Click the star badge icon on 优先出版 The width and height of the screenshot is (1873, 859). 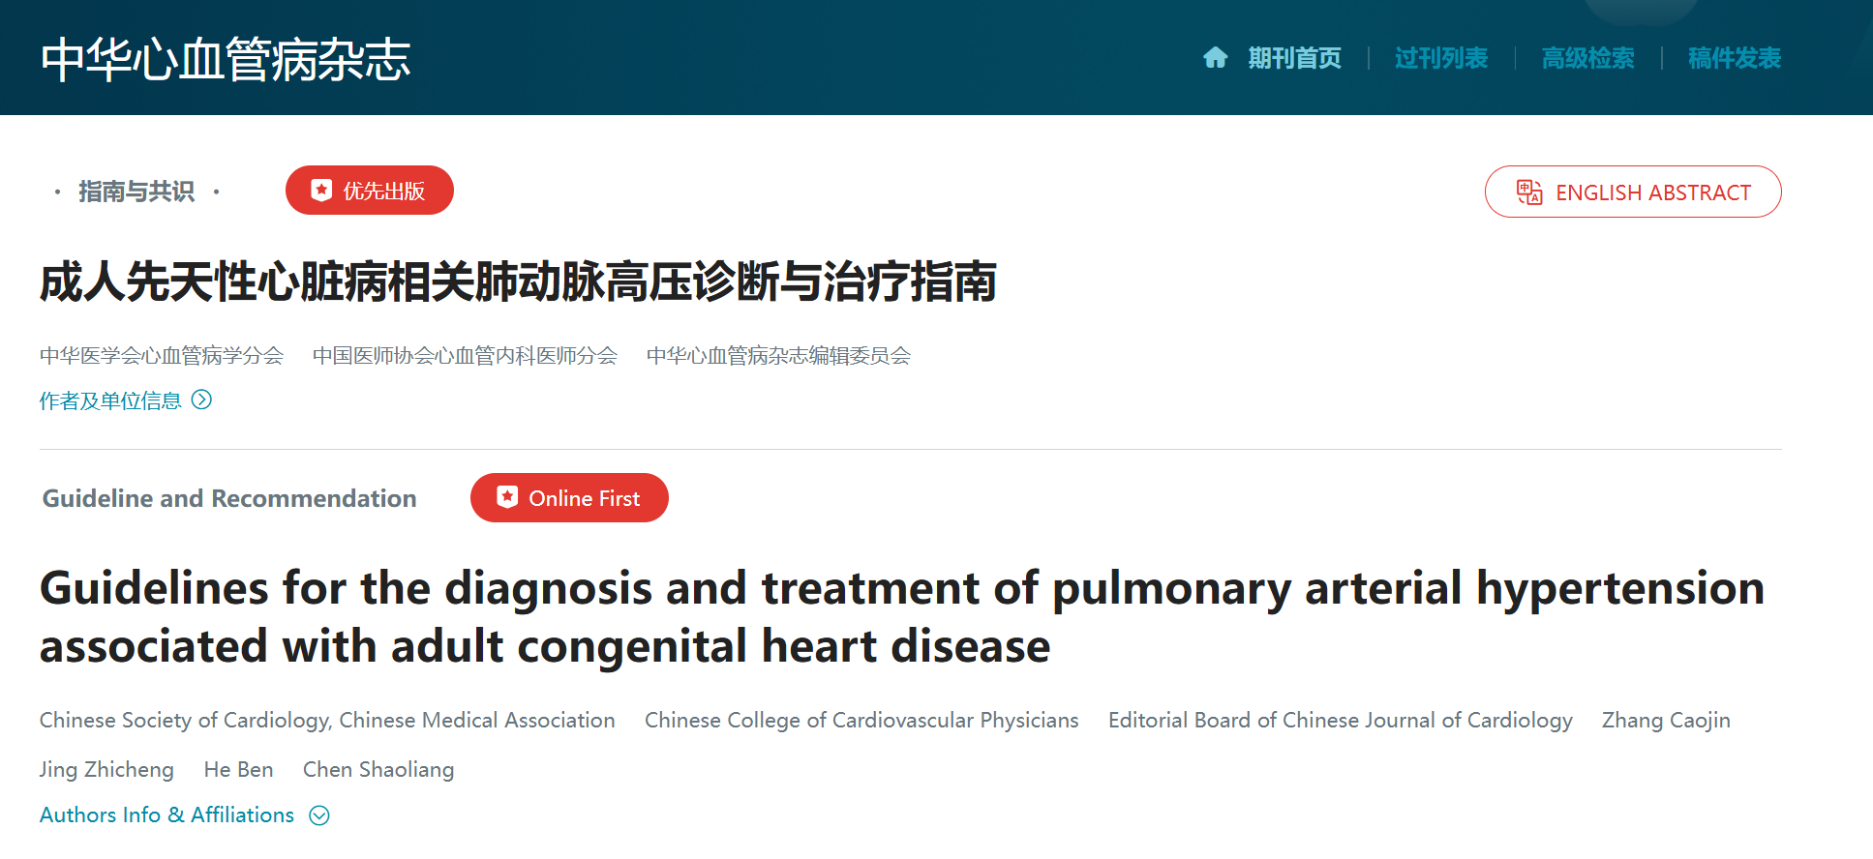tap(321, 191)
